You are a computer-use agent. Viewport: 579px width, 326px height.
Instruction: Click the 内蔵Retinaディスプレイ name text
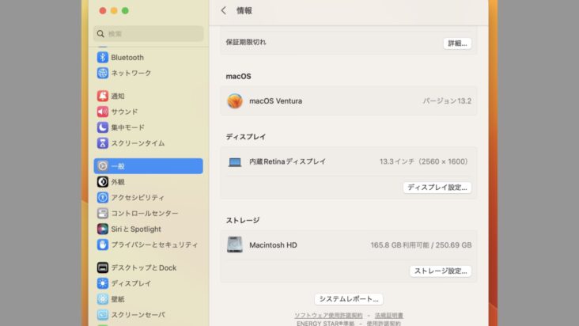click(287, 161)
